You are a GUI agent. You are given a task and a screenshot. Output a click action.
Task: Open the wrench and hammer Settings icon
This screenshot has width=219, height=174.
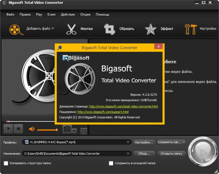click(191, 29)
